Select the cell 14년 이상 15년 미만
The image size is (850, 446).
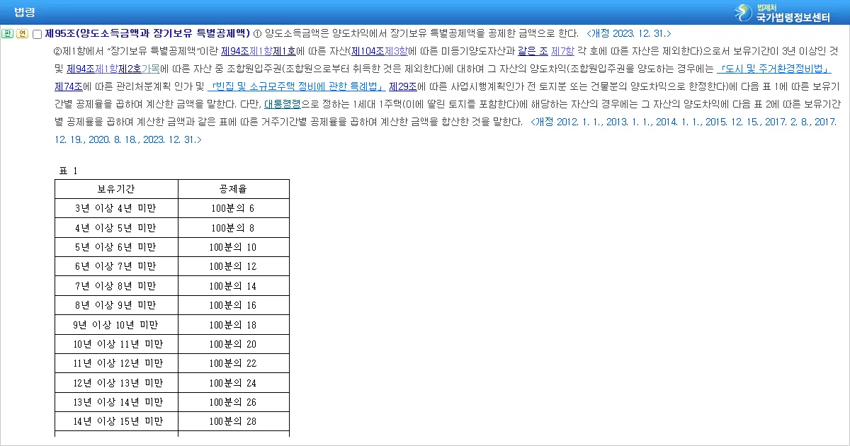pos(116,422)
